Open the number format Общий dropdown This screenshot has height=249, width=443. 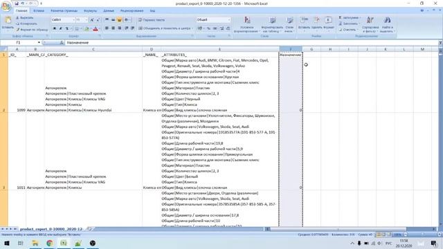click(x=229, y=20)
